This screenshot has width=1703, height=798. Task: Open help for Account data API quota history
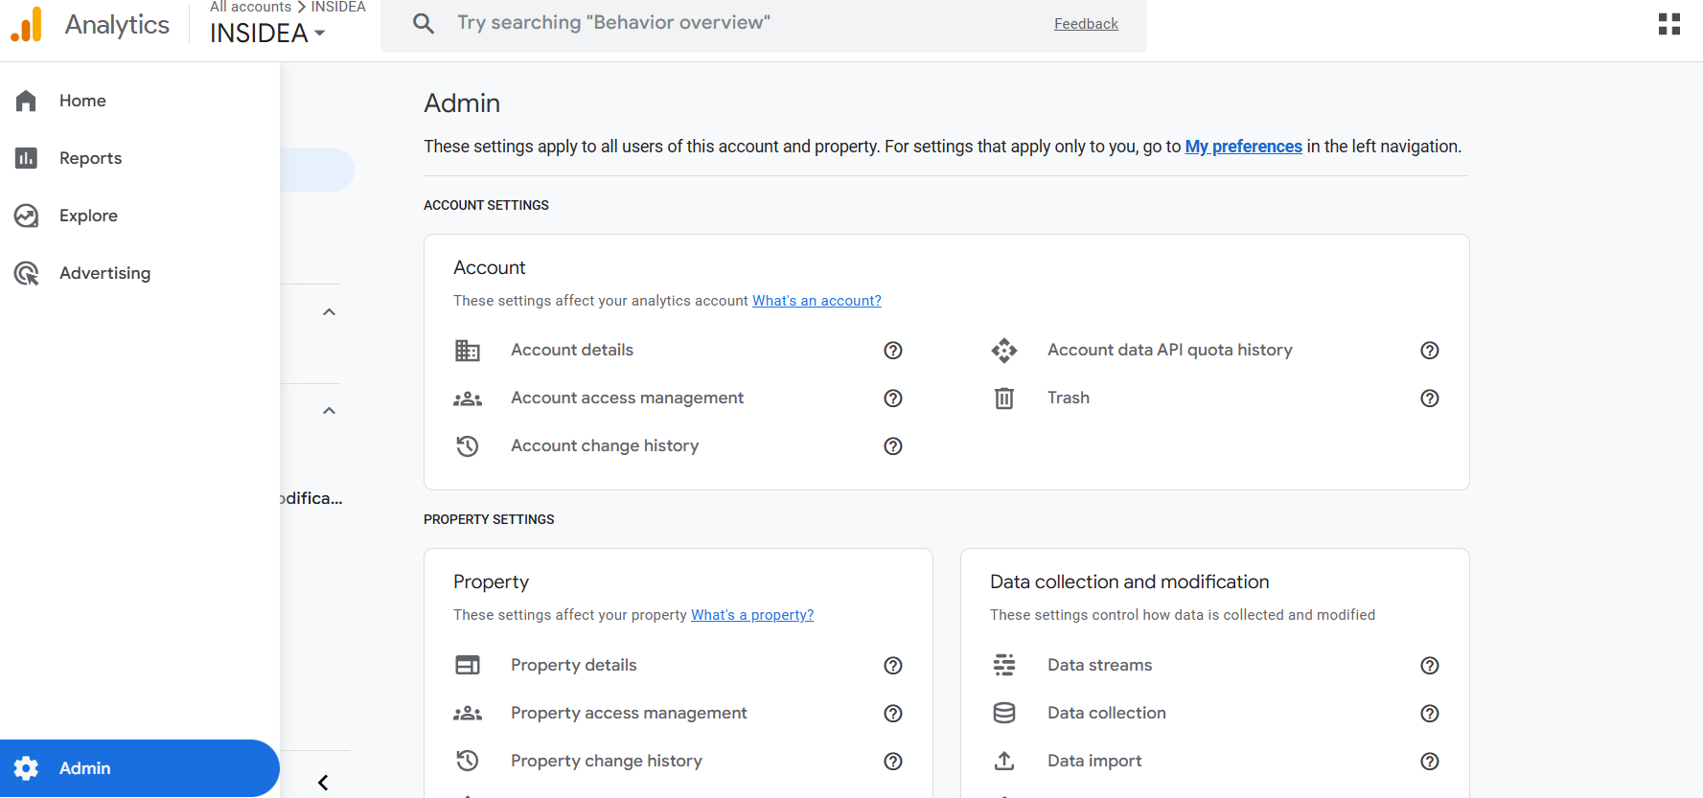click(x=1430, y=351)
